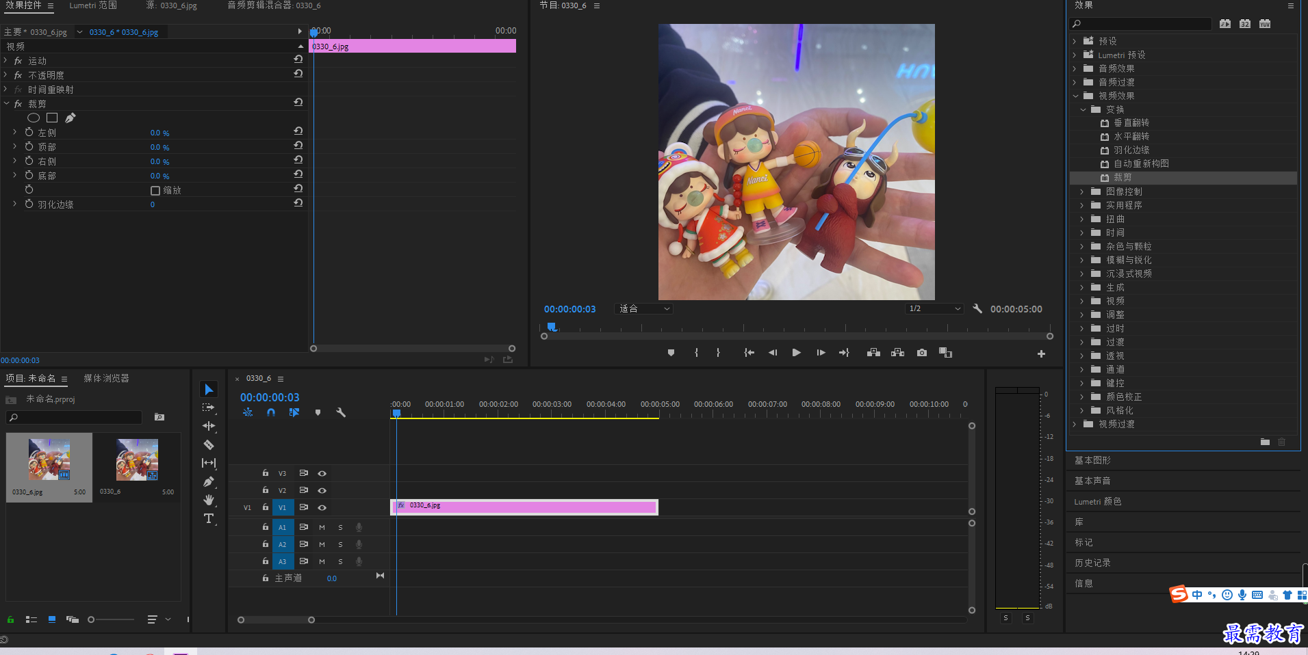Image resolution: width=1308 pixels, height=655 pixels.
Task: Reset the 不透明度 effect
Action: click(x=298, y=74)
